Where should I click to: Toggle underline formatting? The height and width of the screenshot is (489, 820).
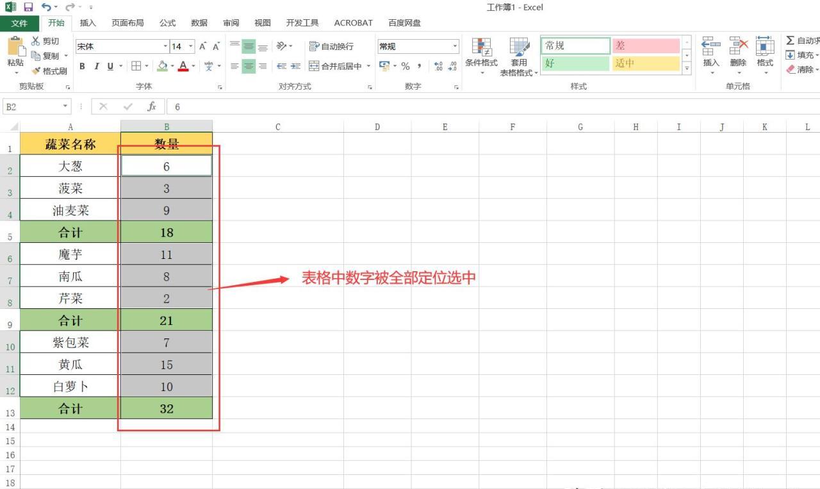pyautogui.click(x=110, y=66)
